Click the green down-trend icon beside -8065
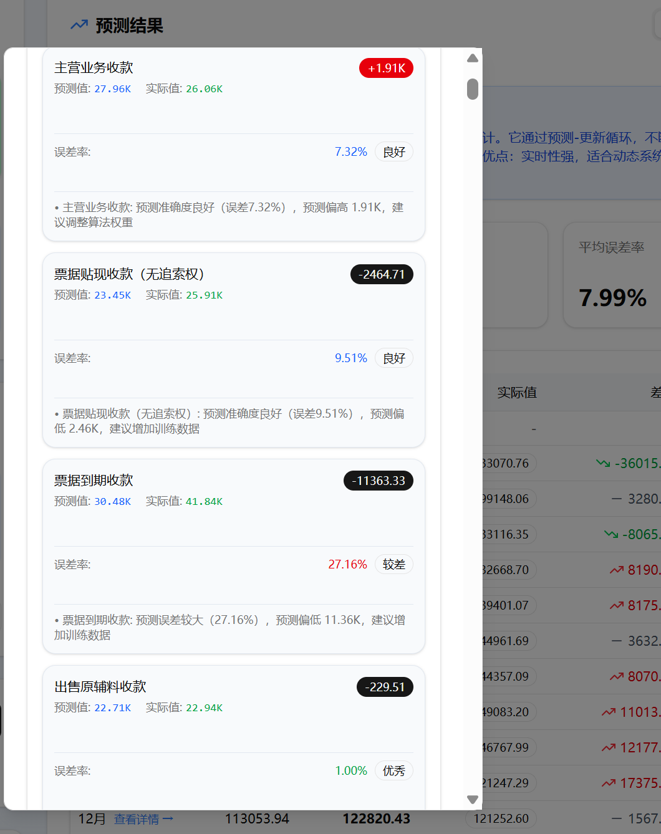The image size is (661, 834). tap(611, 534)
